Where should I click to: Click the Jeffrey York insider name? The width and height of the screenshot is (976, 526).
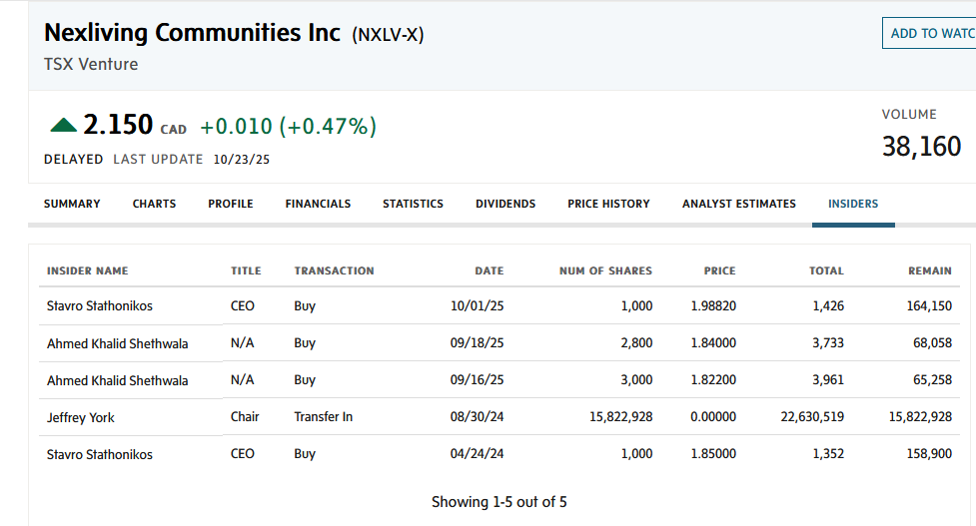point(81,418)
